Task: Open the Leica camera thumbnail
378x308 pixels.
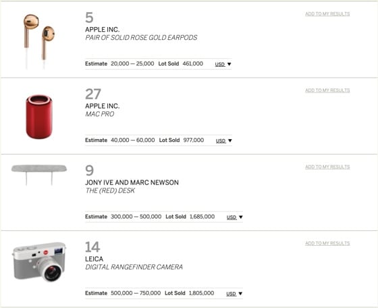Action: coord(39,262)
